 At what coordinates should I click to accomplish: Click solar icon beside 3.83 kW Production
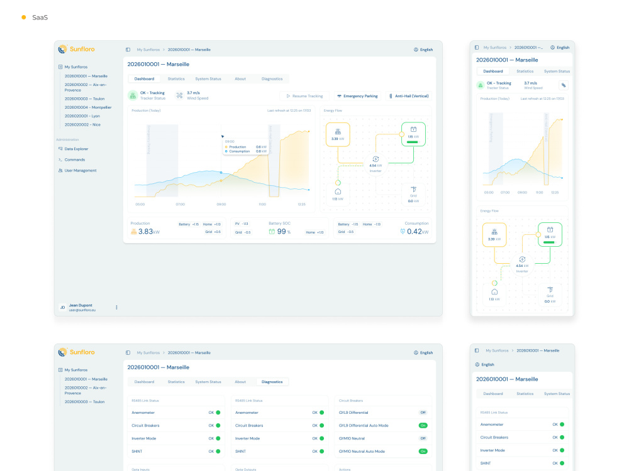(133, 232)
